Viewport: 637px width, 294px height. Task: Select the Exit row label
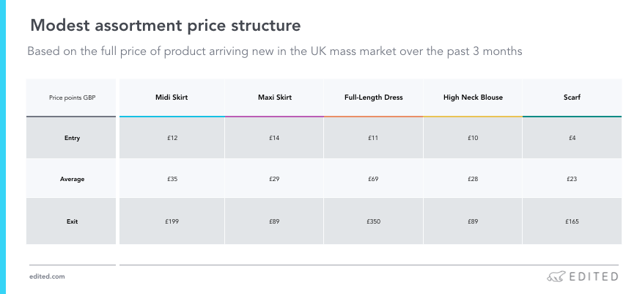pos(72,221)
